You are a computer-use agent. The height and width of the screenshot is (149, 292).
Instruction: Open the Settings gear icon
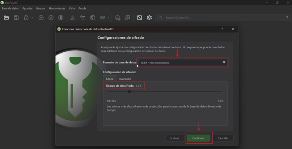[149, 18]
